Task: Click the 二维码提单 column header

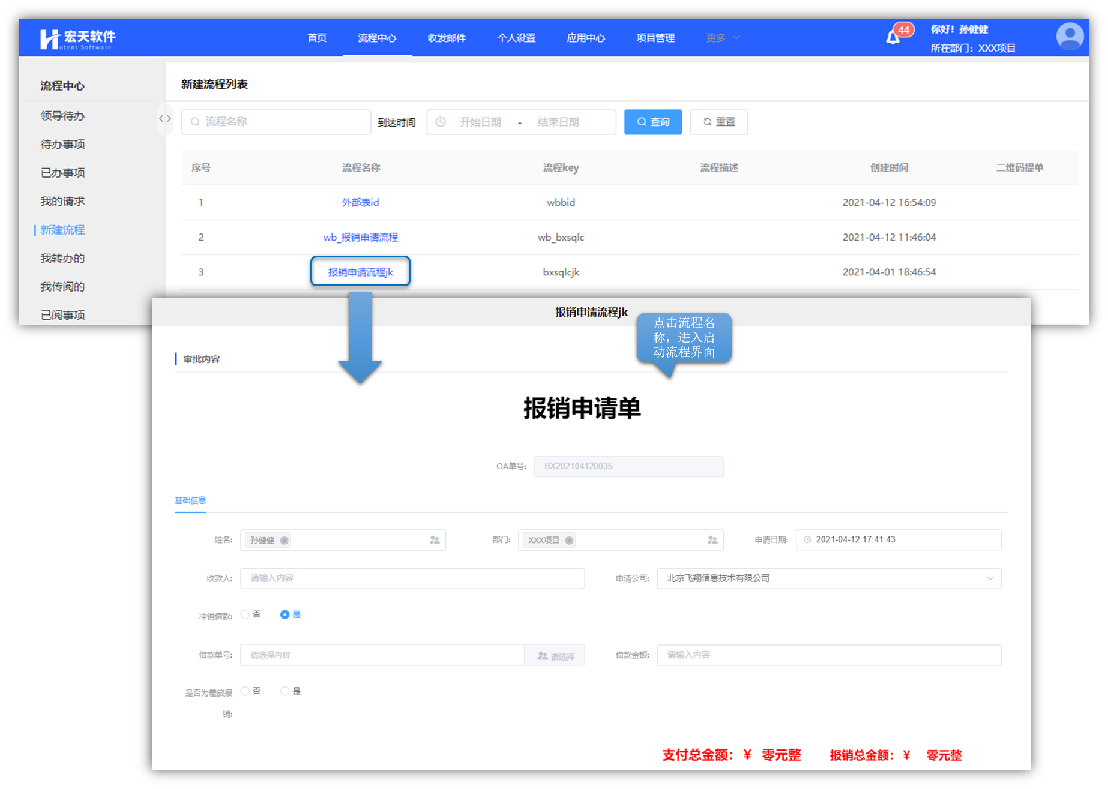Action: pos(1020,168)
